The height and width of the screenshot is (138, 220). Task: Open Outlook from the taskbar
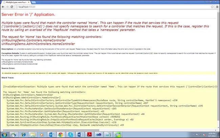coord(51,135)
